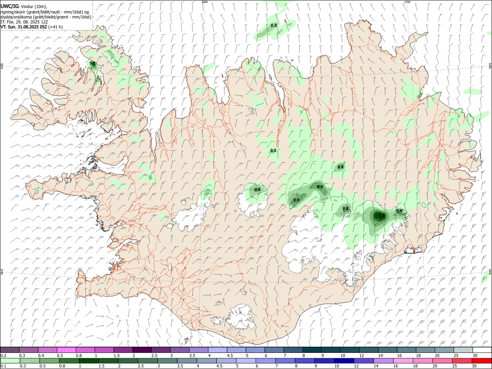Click the 15W longitude label
The width and height of the screenshot is (492, 369).
tap(407, 2)
